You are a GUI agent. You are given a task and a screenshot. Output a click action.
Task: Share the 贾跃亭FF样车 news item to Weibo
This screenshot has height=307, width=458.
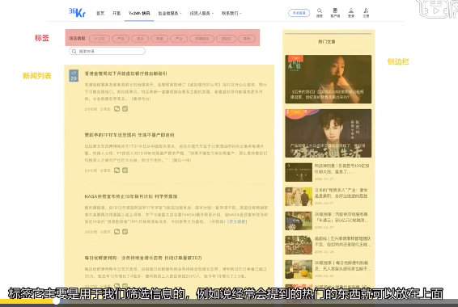[x=125, y=170]
